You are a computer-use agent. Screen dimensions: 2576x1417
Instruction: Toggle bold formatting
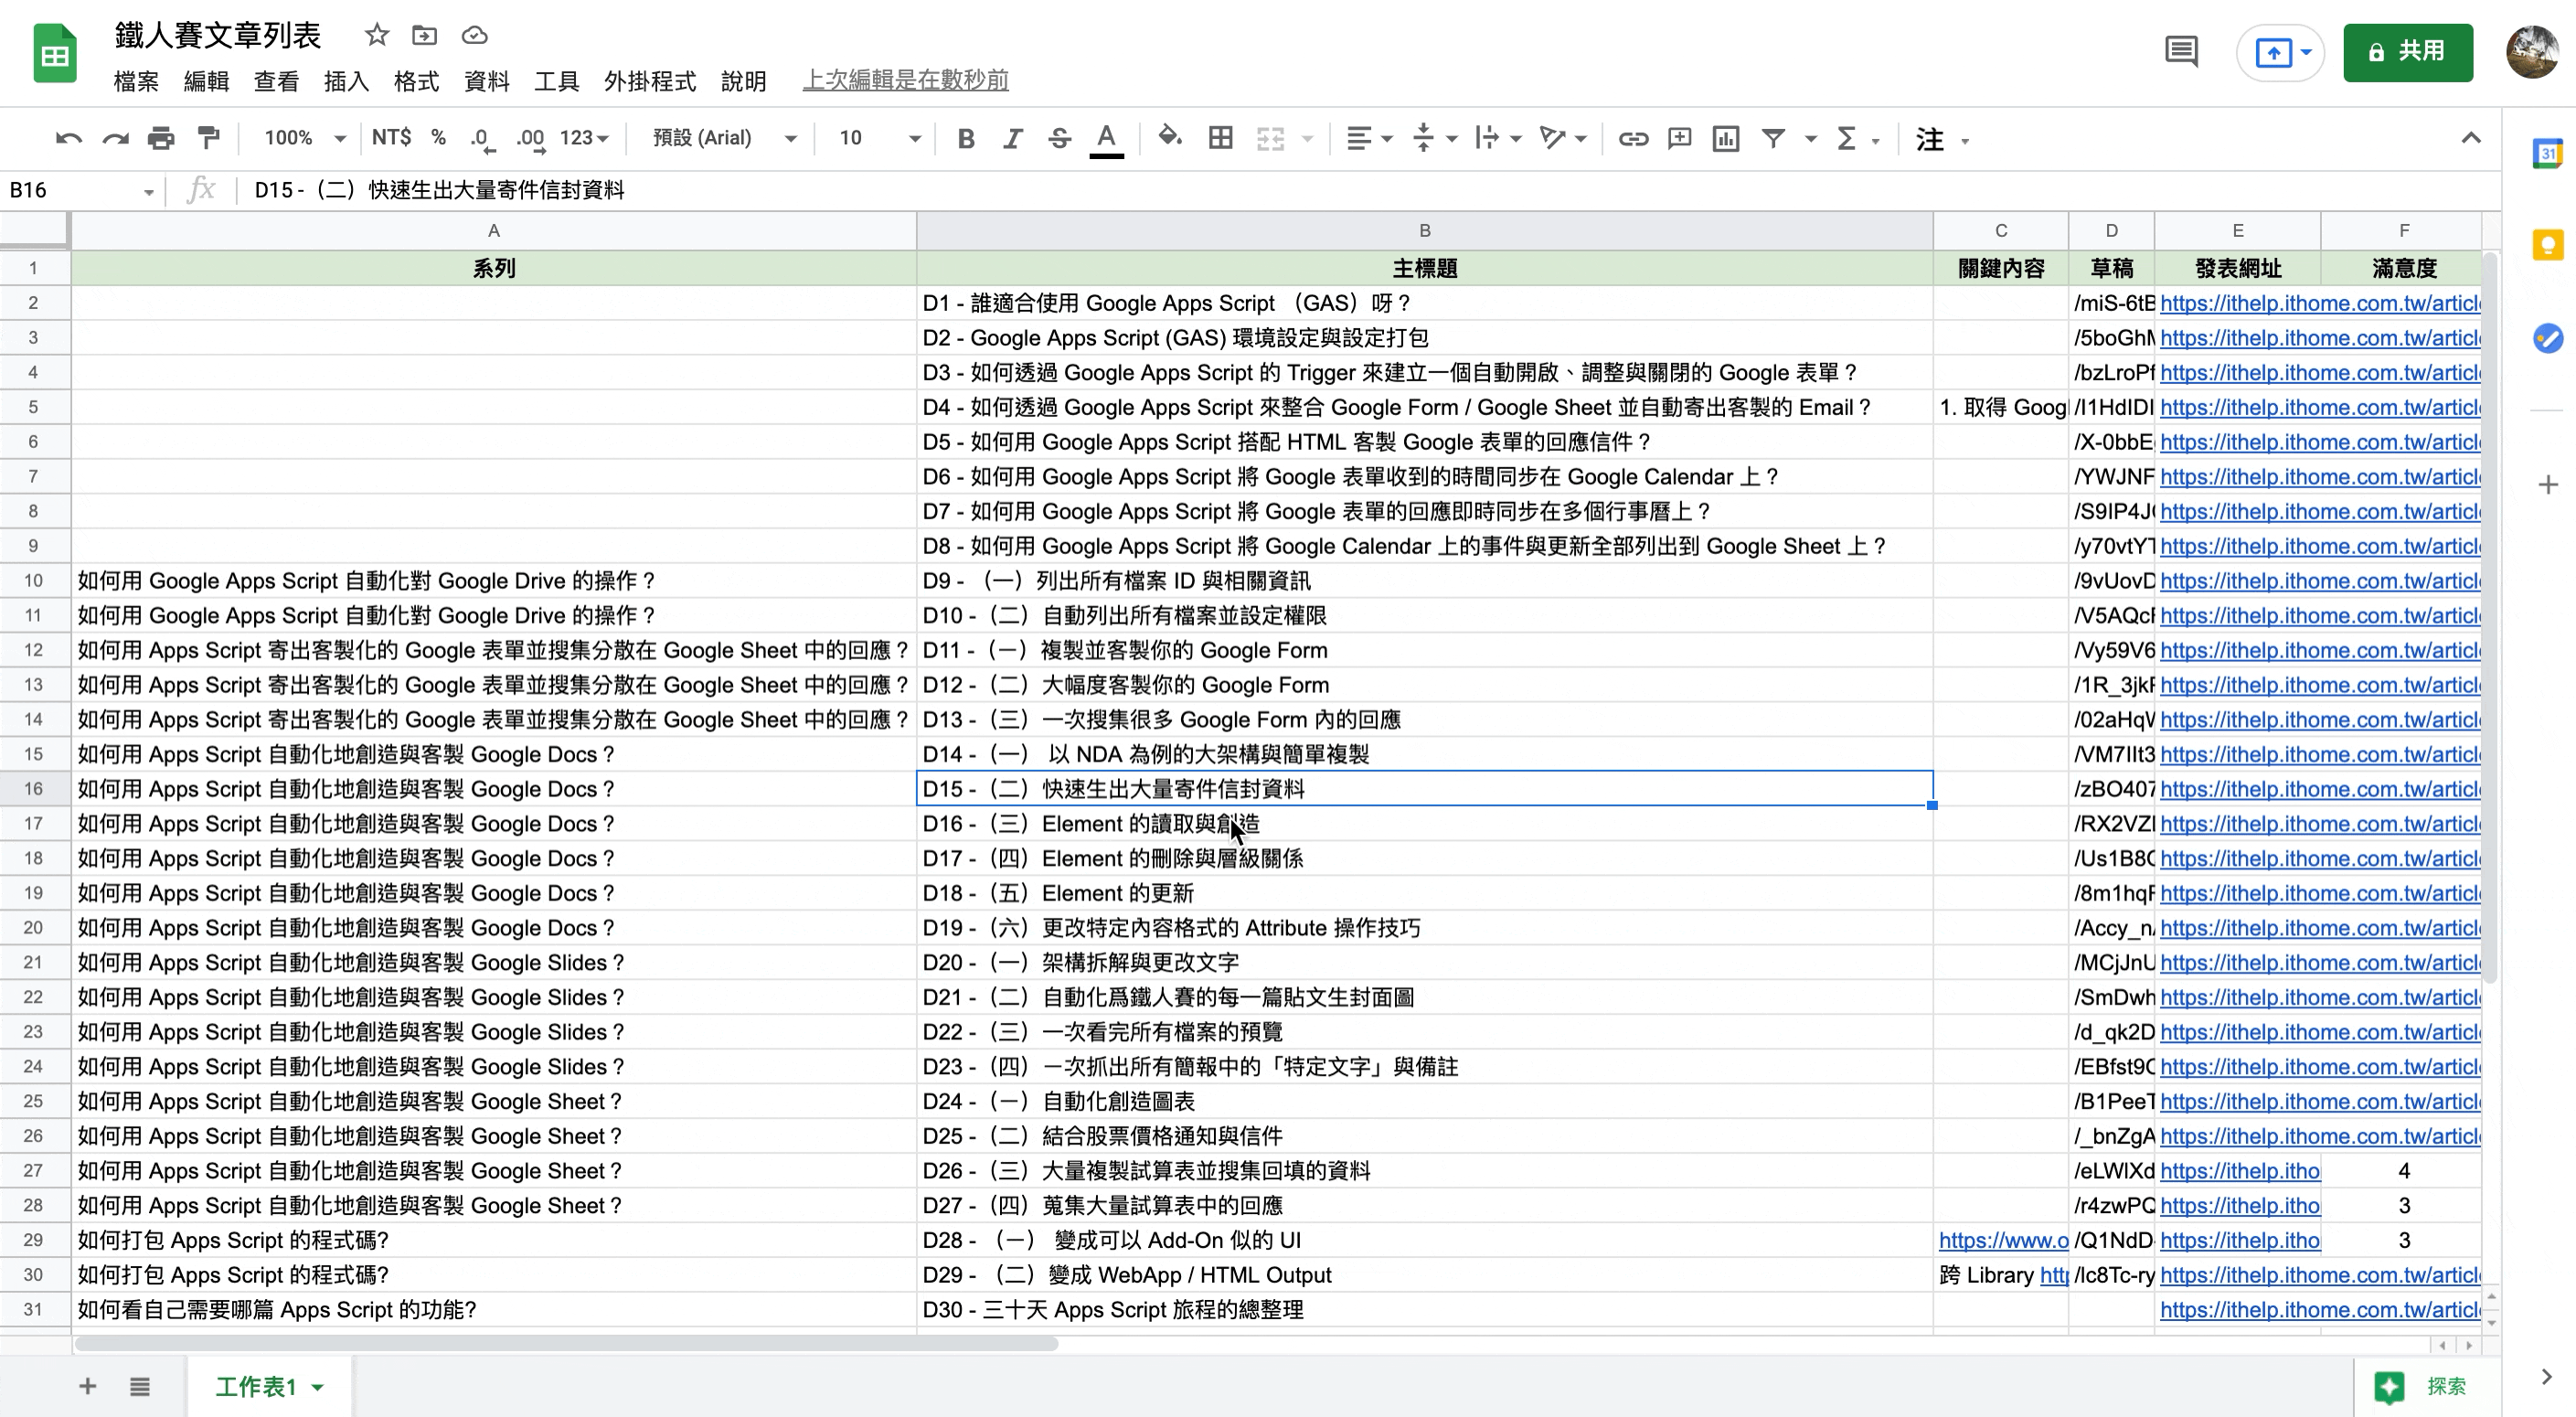point(965,138)
